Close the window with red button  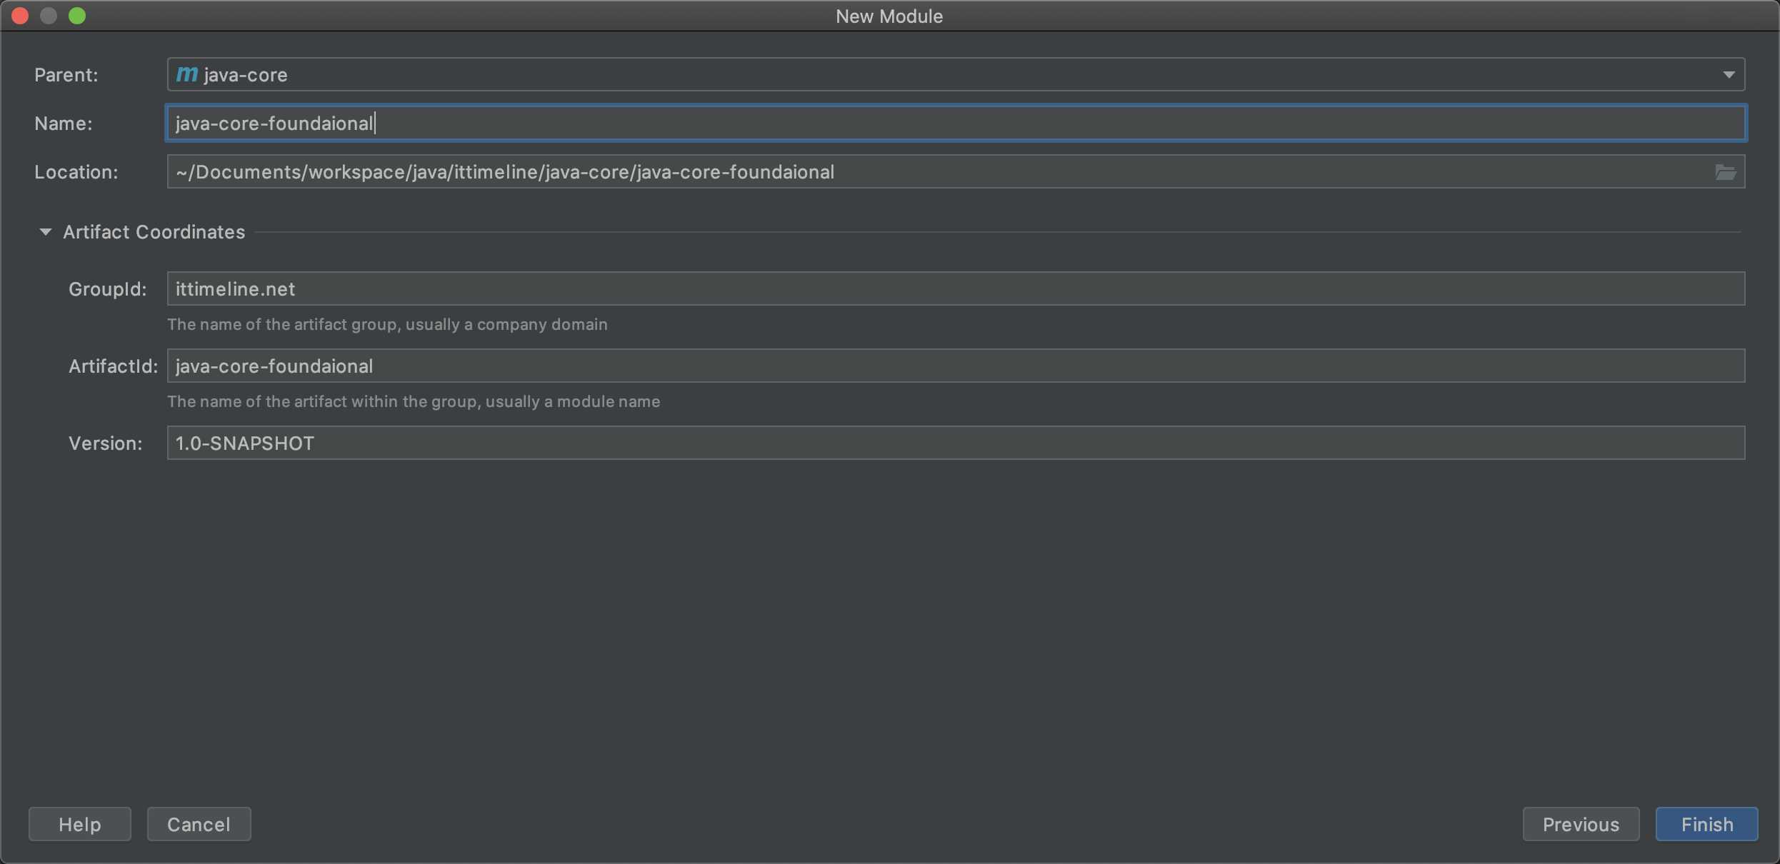click(20, 16)
